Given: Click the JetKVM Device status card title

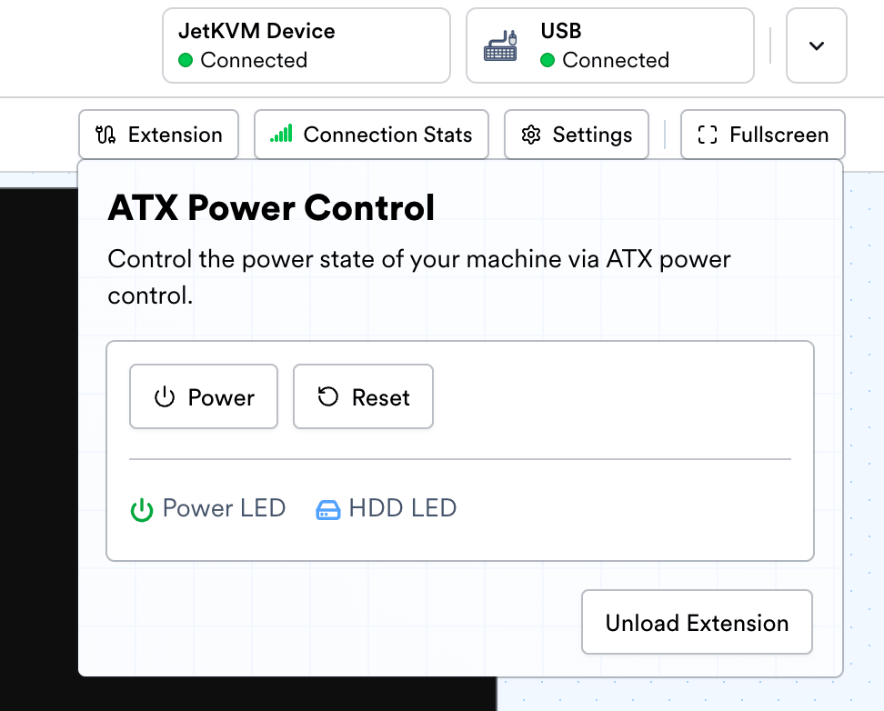Looking at the screenshot, I should coord(256,31).
